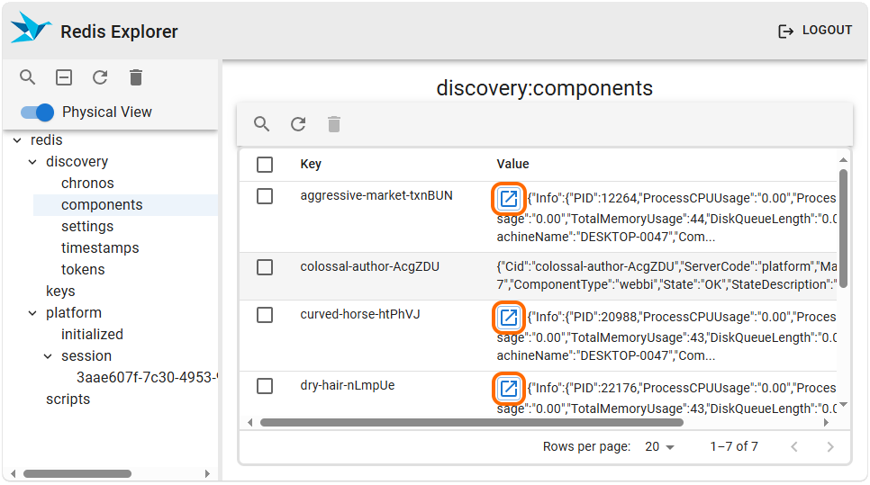The height and width of the screenshot is (485, 870).
Task: Select the colossal-author-AcgZDU row checkbox
Action: pyautogui.click(x=265, y=267)
